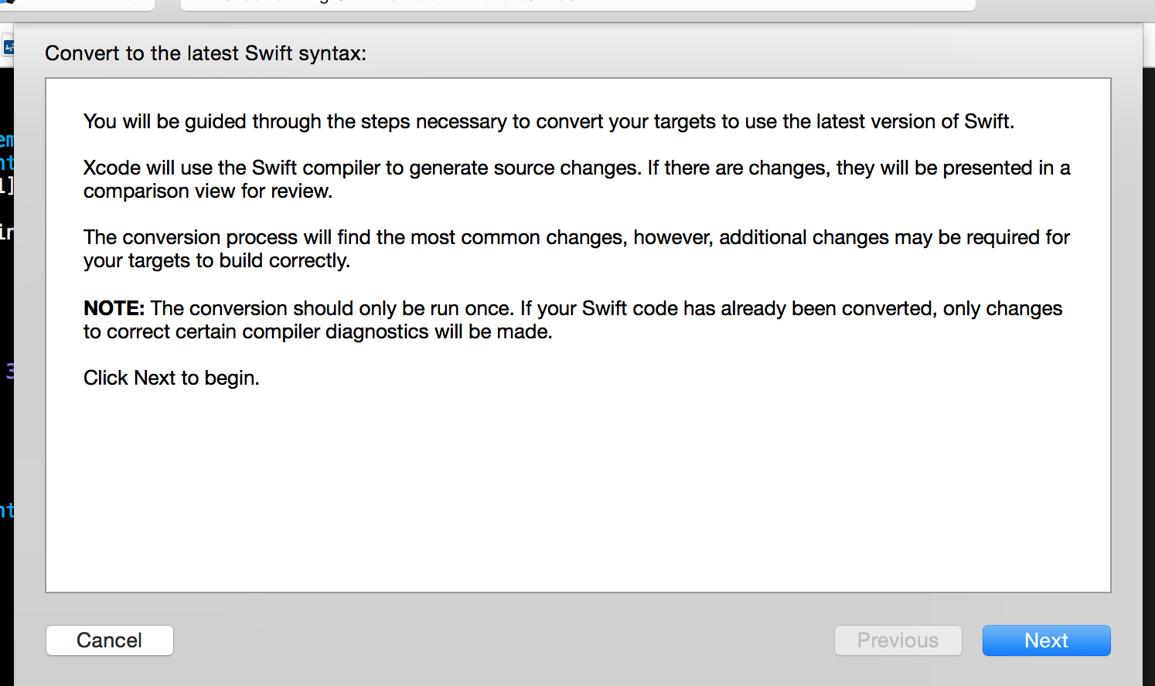
Task: Click the 'Convert to the latest Swift syntax' heading
Action: 206,53
